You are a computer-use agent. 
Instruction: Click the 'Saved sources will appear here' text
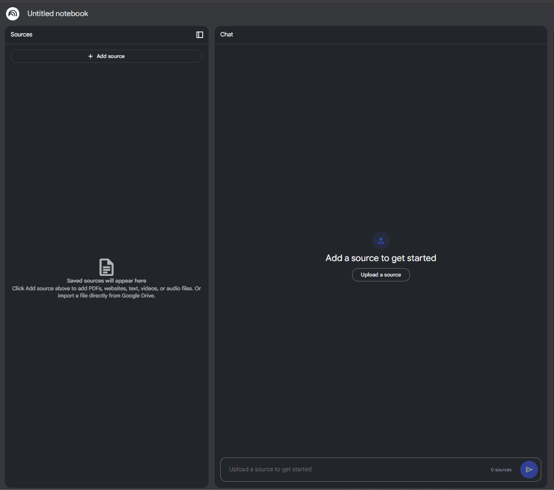[106, 281]
